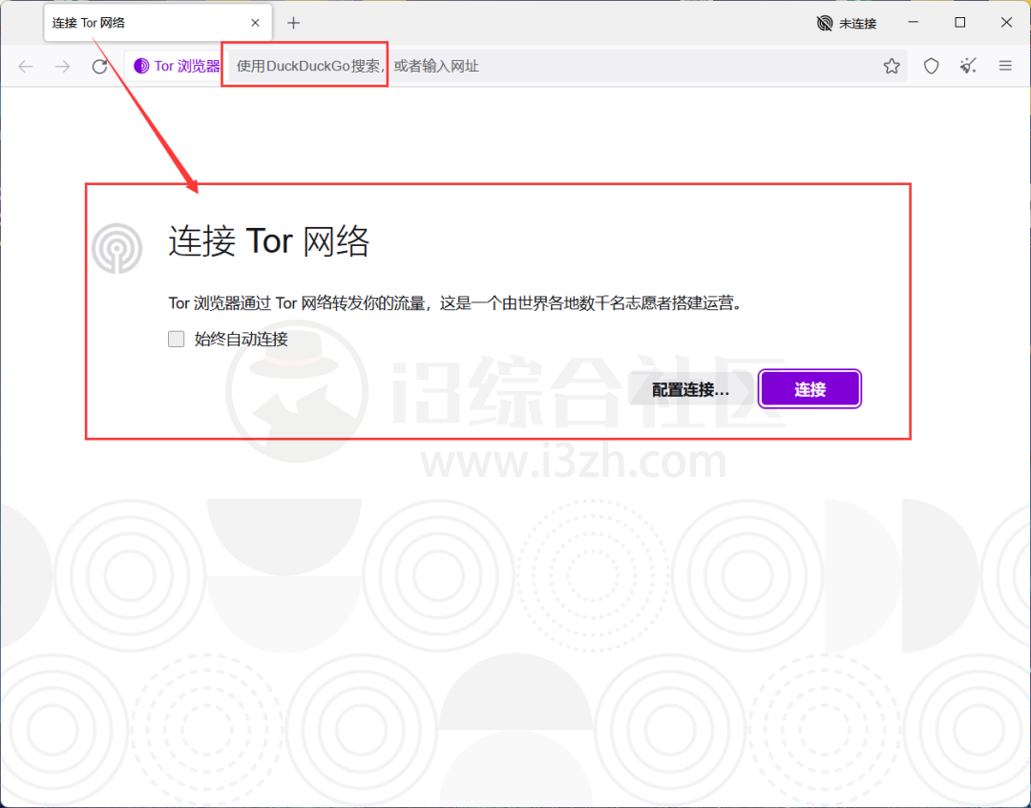The width and height of the screenshot is (1031, 808).
Task: Open 配置连接... settings button
Action: 690,389
